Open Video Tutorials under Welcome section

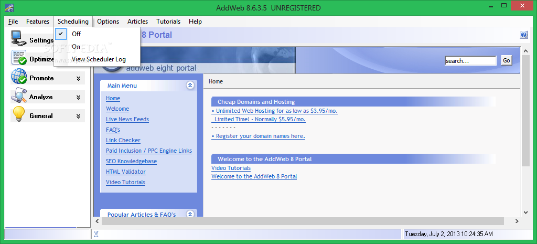tap(231, 168)
